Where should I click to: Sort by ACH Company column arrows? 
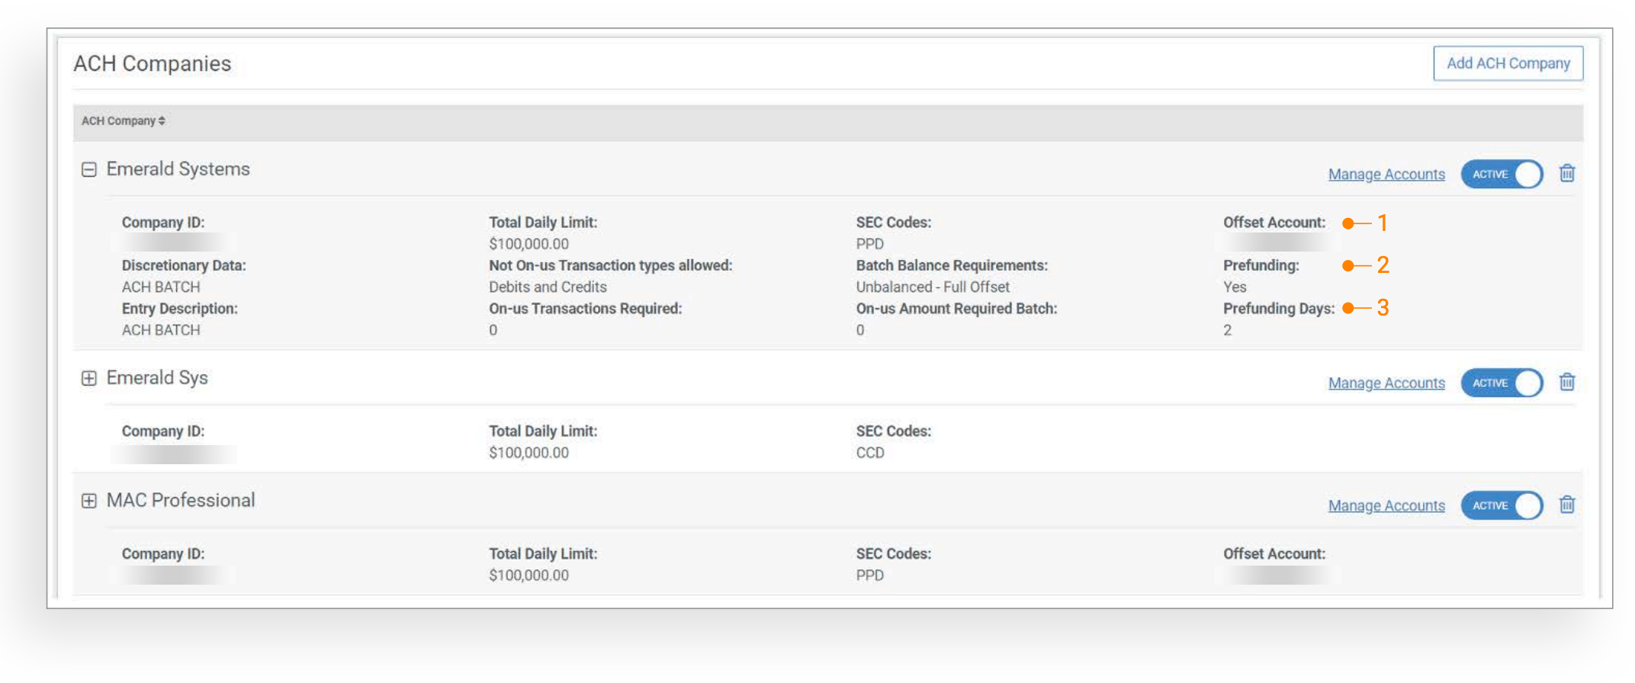162,121
